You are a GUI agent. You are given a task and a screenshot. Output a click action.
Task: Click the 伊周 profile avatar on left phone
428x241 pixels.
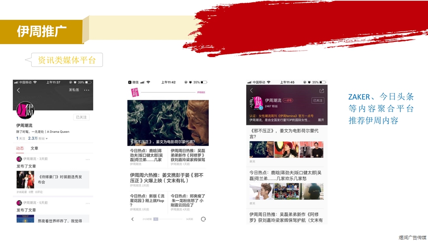coord(25,110)
